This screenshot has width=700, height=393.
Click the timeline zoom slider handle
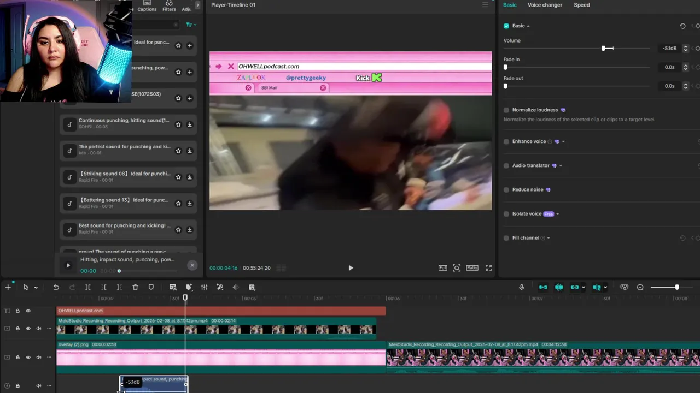(x=677, y=287)
